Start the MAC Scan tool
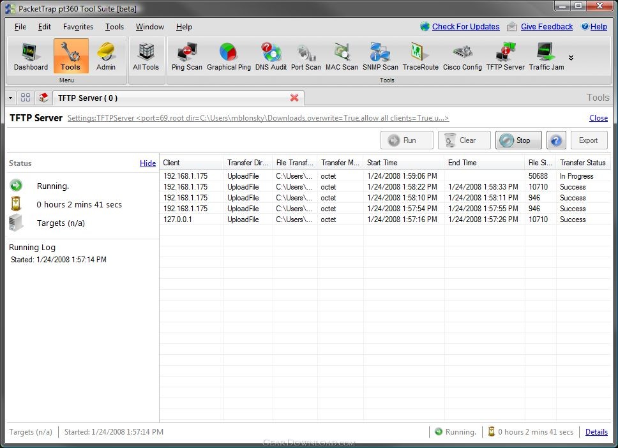Screen dimensions: 618x448 [x=342, y=56]
